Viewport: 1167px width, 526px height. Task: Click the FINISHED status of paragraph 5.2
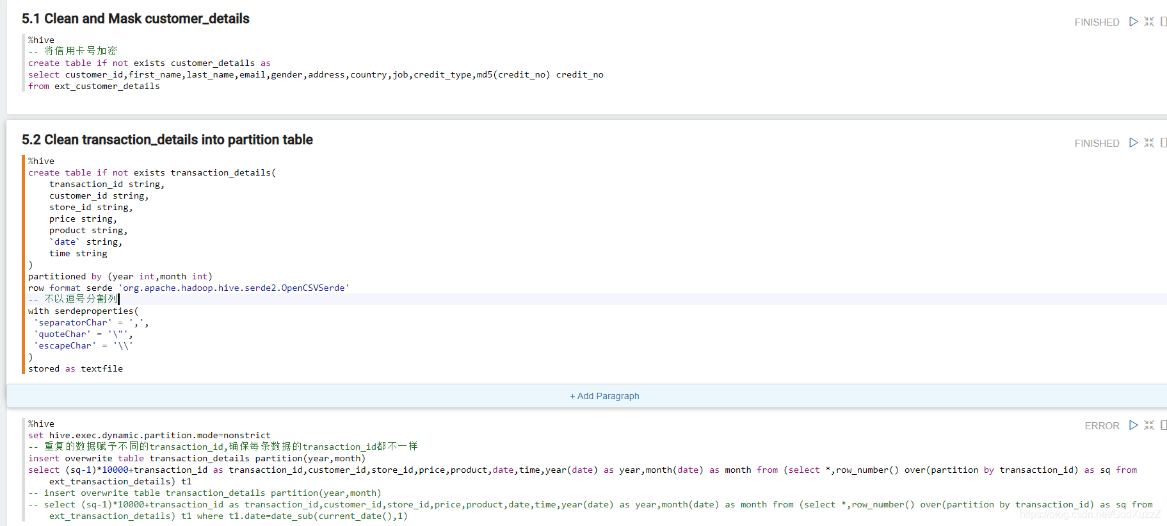click(x=1097, y=143)
